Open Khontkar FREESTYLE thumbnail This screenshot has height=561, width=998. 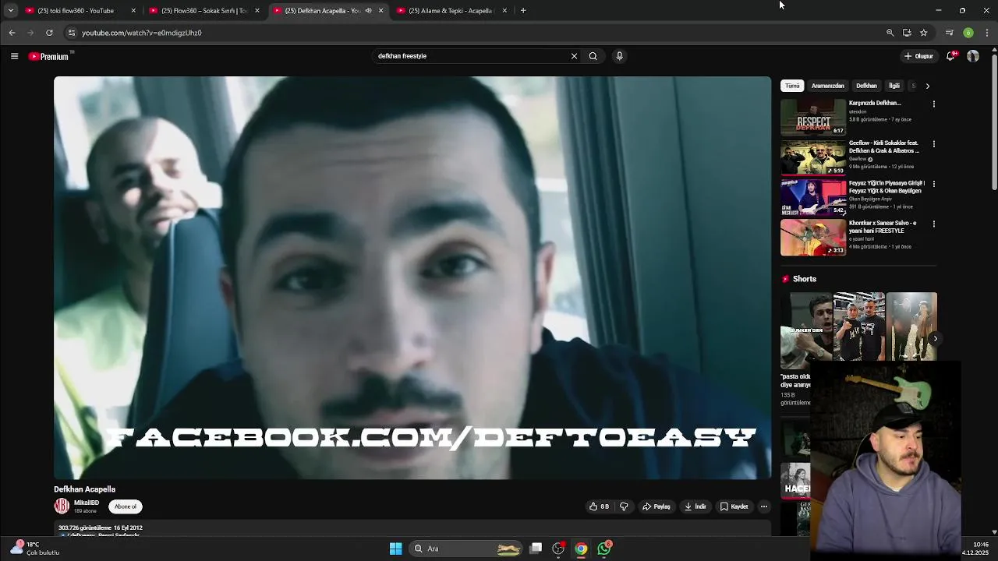[813, 238]
